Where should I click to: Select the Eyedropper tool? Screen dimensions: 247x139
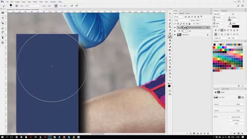click(x=170, y=30)
